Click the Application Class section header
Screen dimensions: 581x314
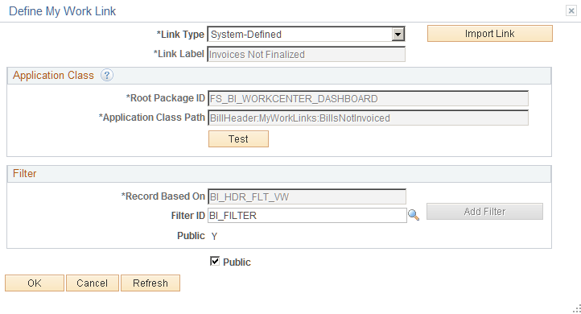(x=279, y=76)
